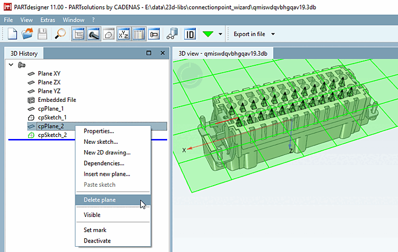Toggle the table view toolbar button
398x252 pixels.
139,34
